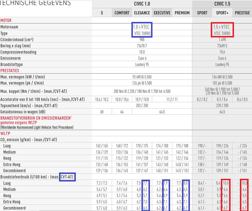Viewport: 252px width, 211px height.
Task: Click the 73x89.5 bore-stroke value
Action: click(x=222, y=46)
